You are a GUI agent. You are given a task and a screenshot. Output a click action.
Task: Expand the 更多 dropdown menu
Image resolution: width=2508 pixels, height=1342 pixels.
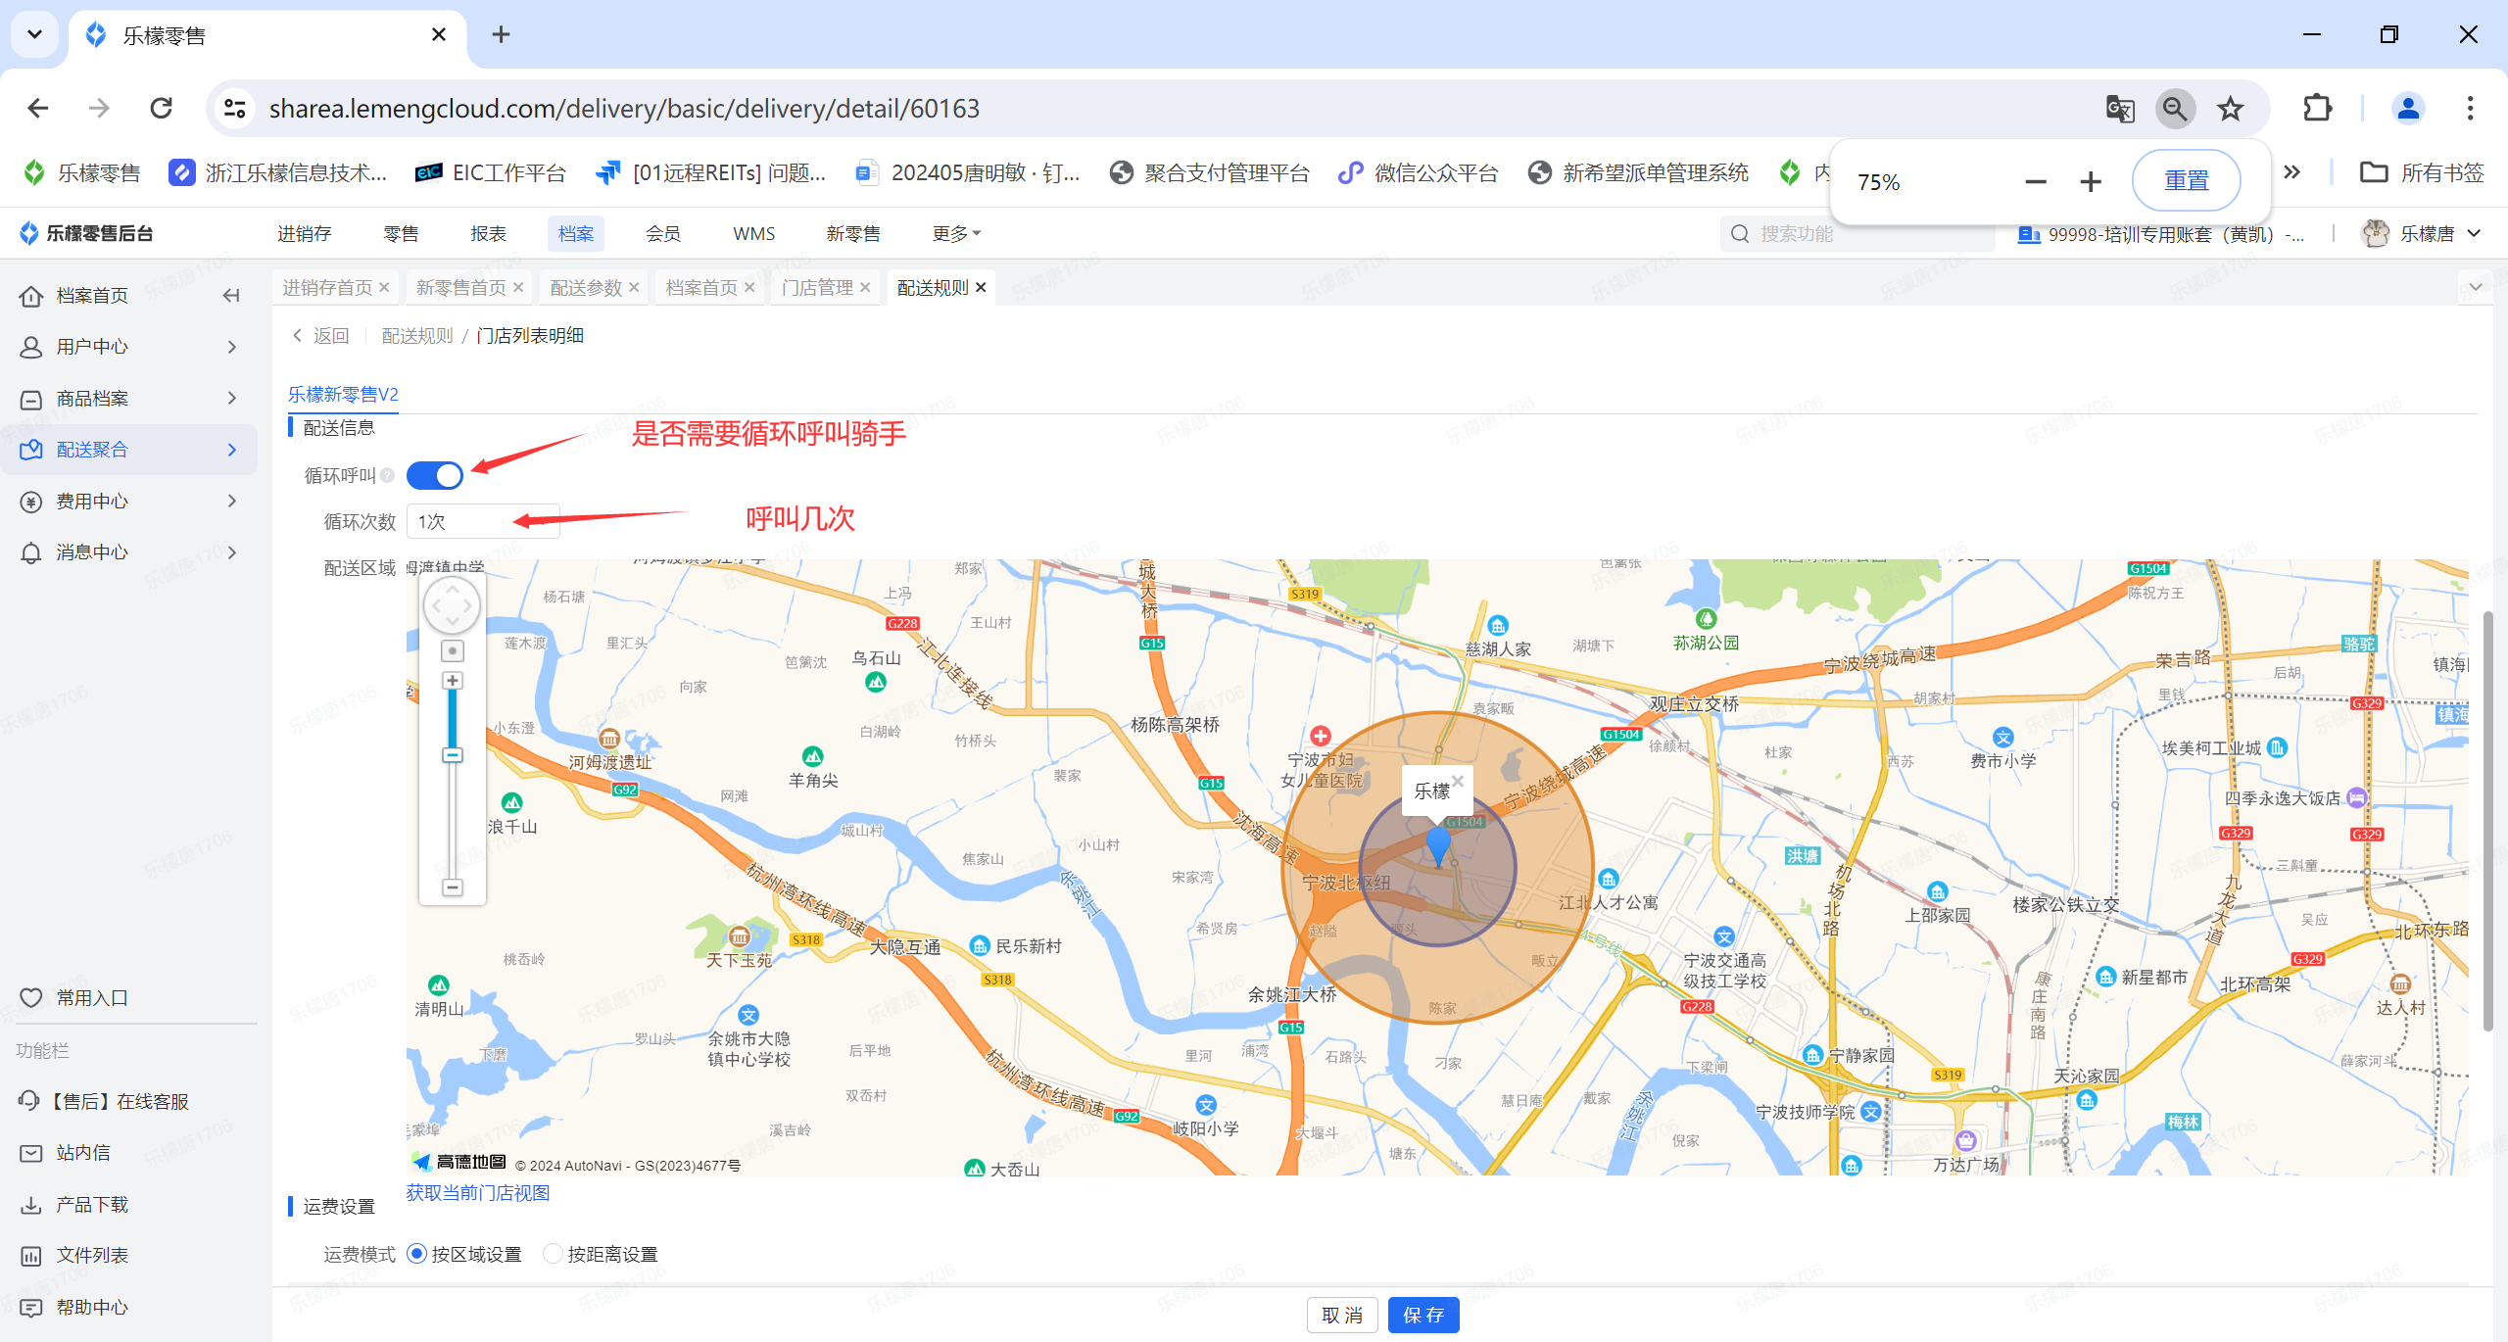956,233
